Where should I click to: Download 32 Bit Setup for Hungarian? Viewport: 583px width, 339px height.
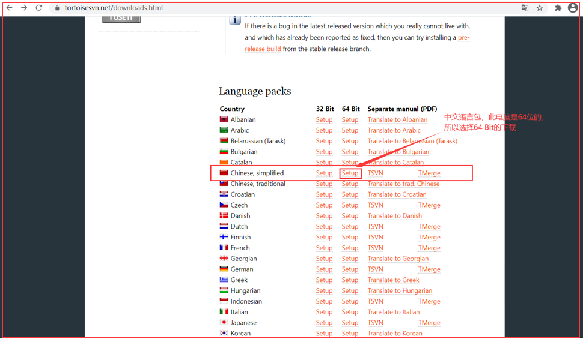(324, 291)
